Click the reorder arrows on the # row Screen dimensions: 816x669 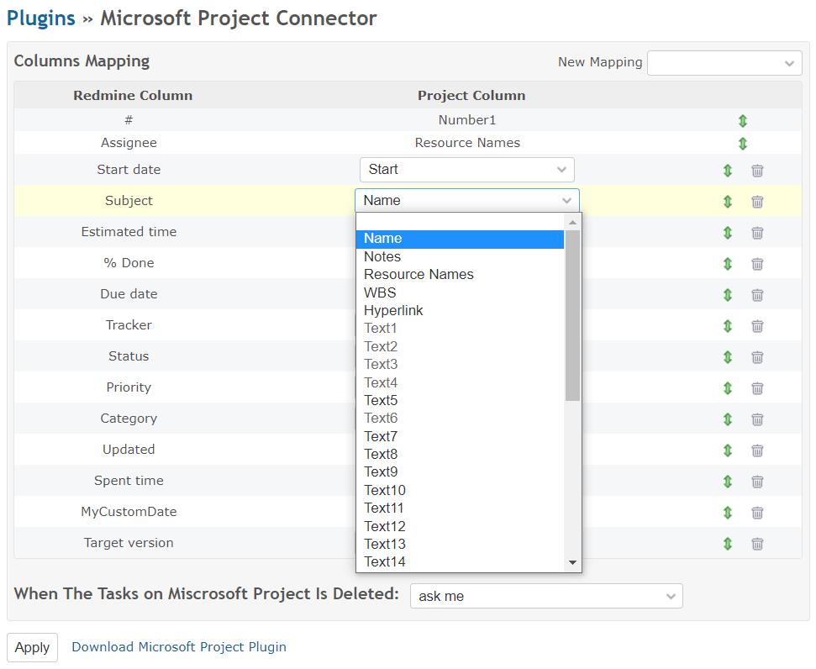(743, 121)
